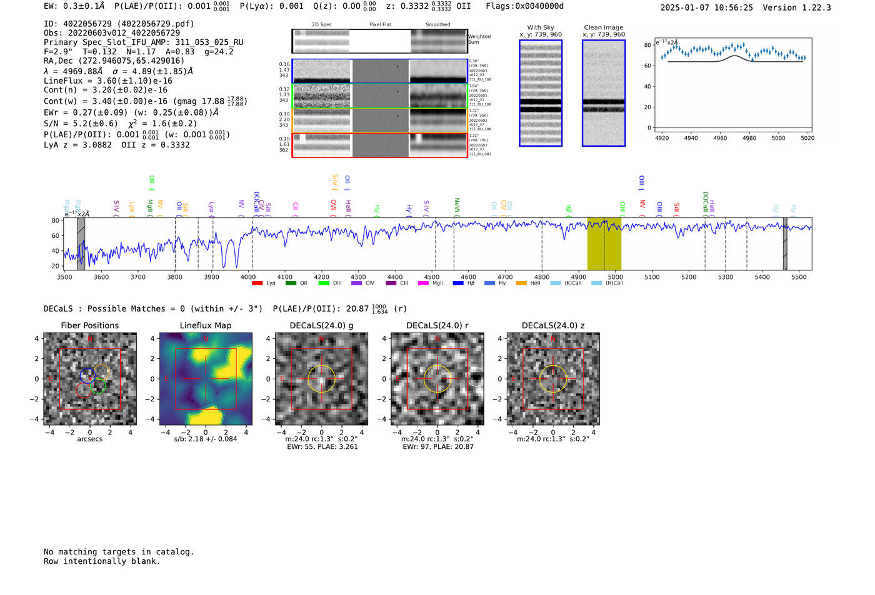Screen dimensions: 875x595
Task: Click the ID: 4022056729 text line
Action: tap(119, 24)
